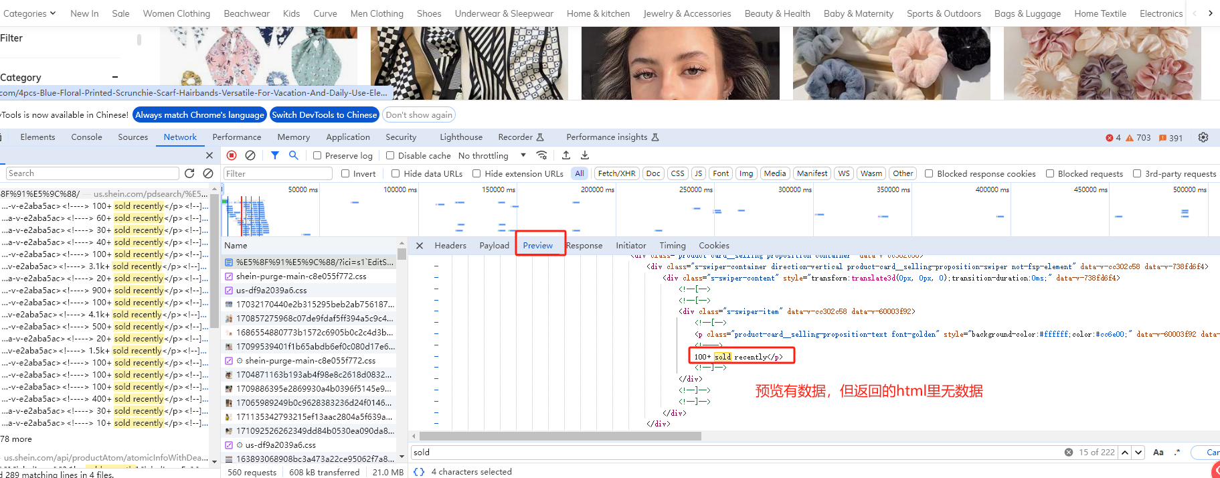Image resolution: width=1220 pixels, height=478 pixels.
Task: Refresh the search results
Action: (x=189, y=173)
